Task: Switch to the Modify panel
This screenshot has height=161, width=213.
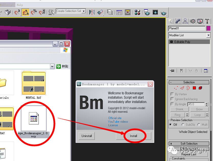Action: point(178,21)
